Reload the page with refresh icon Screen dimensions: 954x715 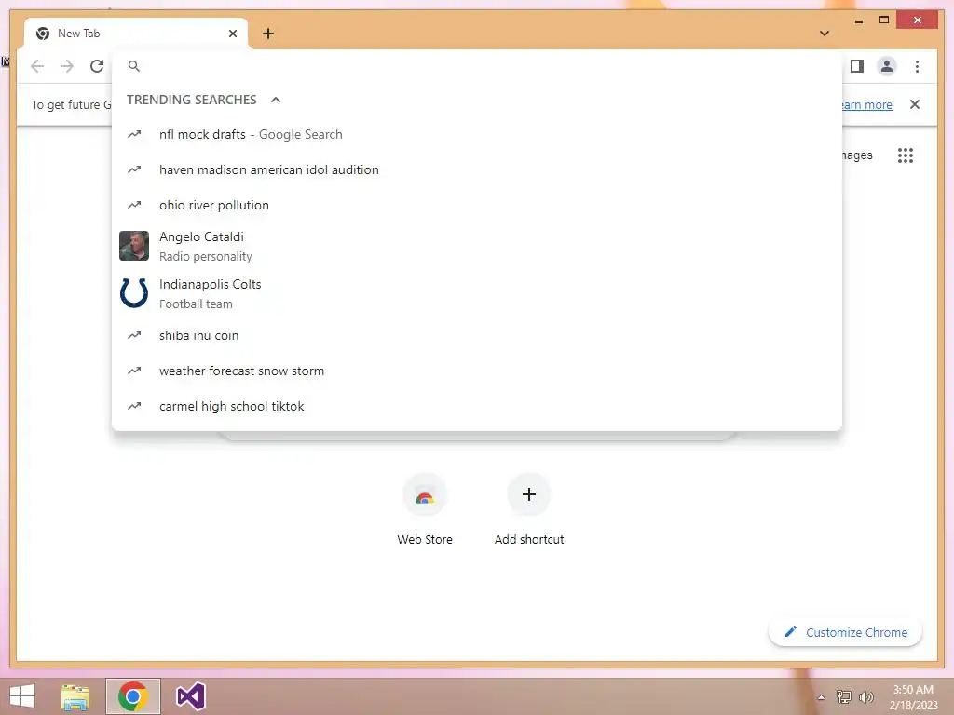click(x=97, y=66)
